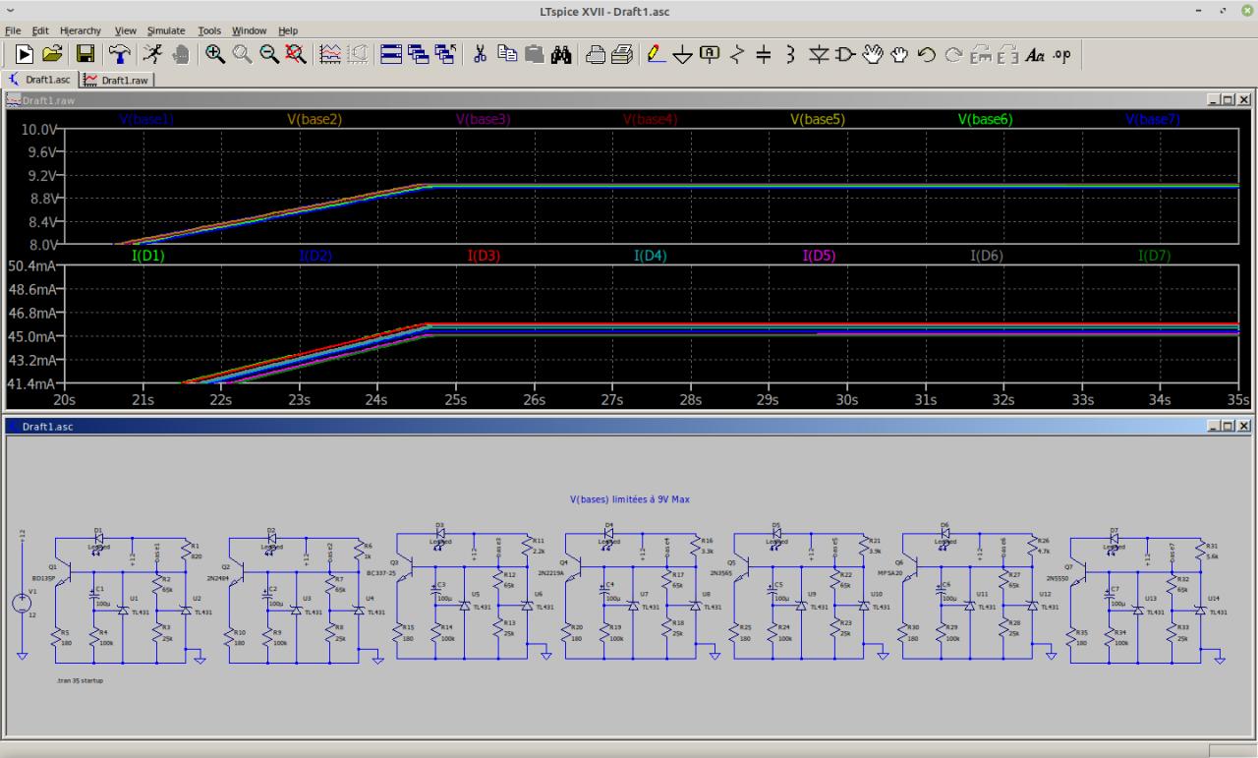Choose the Diode tool in toolbar
The image size is (1258, 758).
[x=818, y=55]
